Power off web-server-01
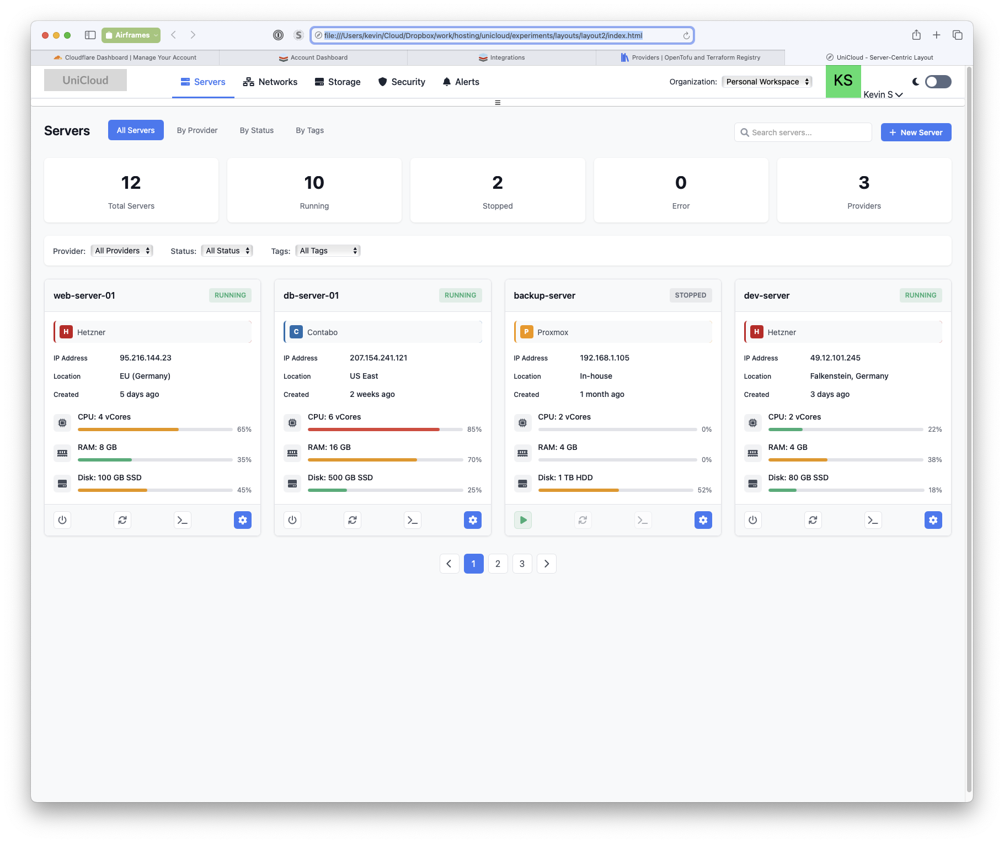This screenshot has width=1004, height=843. pos(62,520)
